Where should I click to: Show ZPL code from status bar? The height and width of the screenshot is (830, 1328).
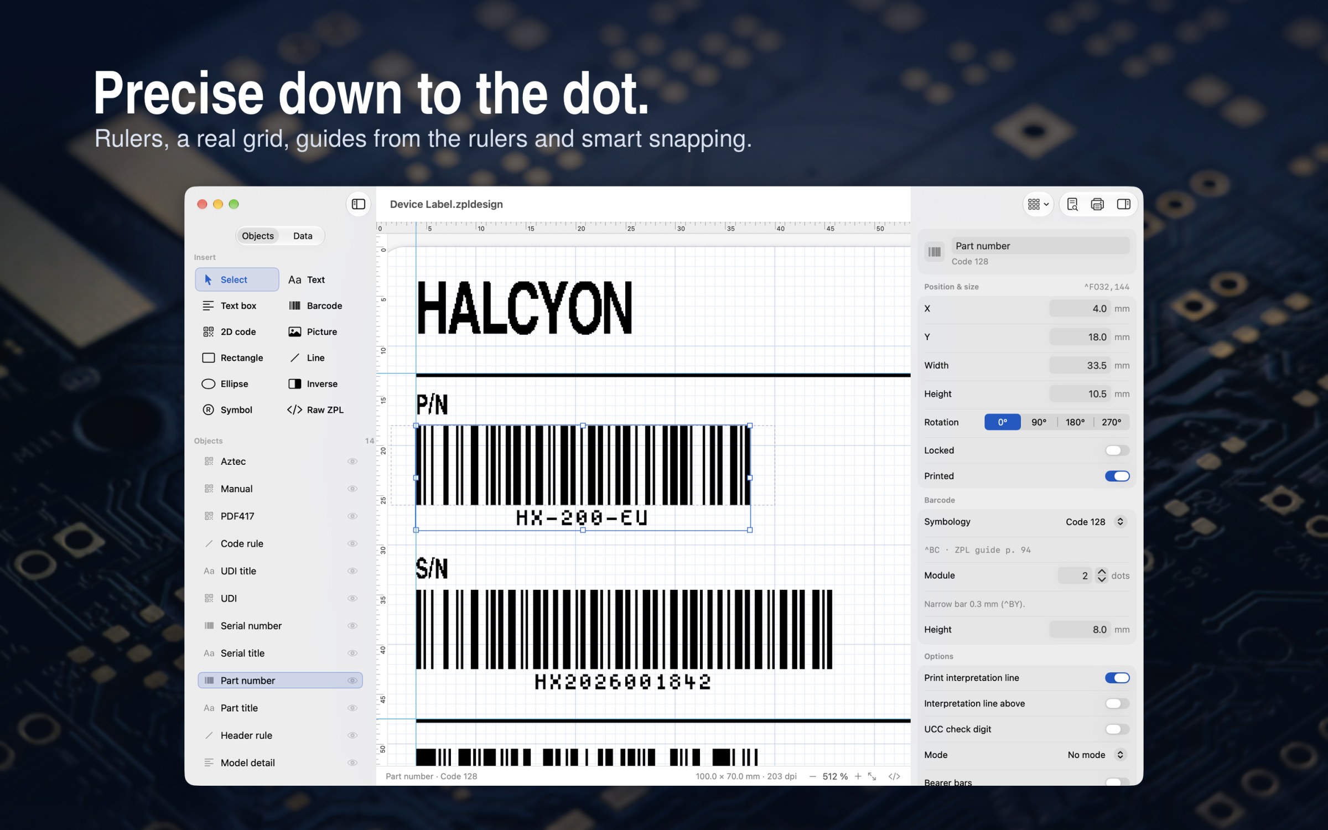[x=894, y=776]
